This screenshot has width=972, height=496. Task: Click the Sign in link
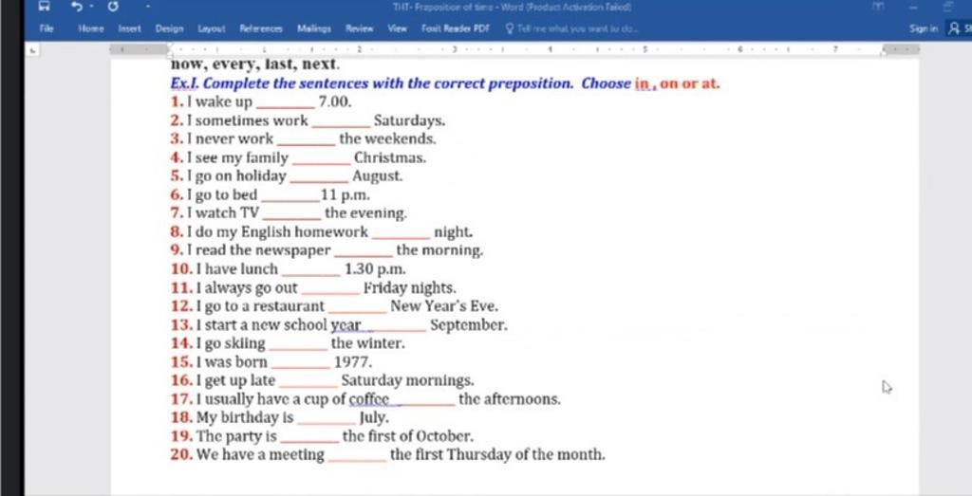point(923,28)
